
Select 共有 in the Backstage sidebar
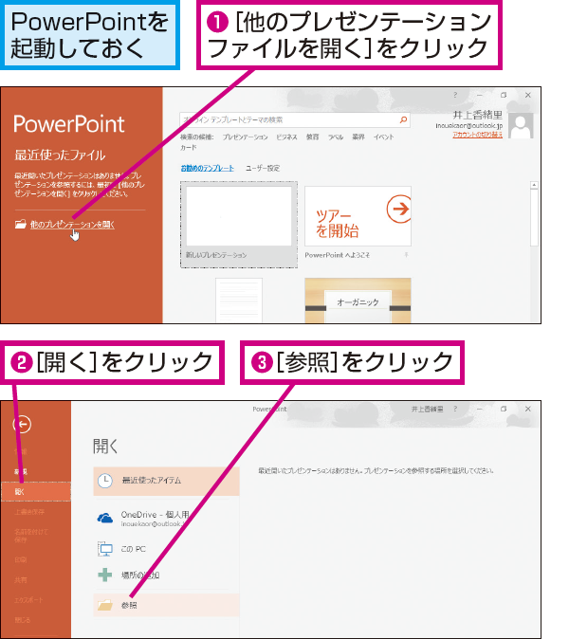point(20,579)
